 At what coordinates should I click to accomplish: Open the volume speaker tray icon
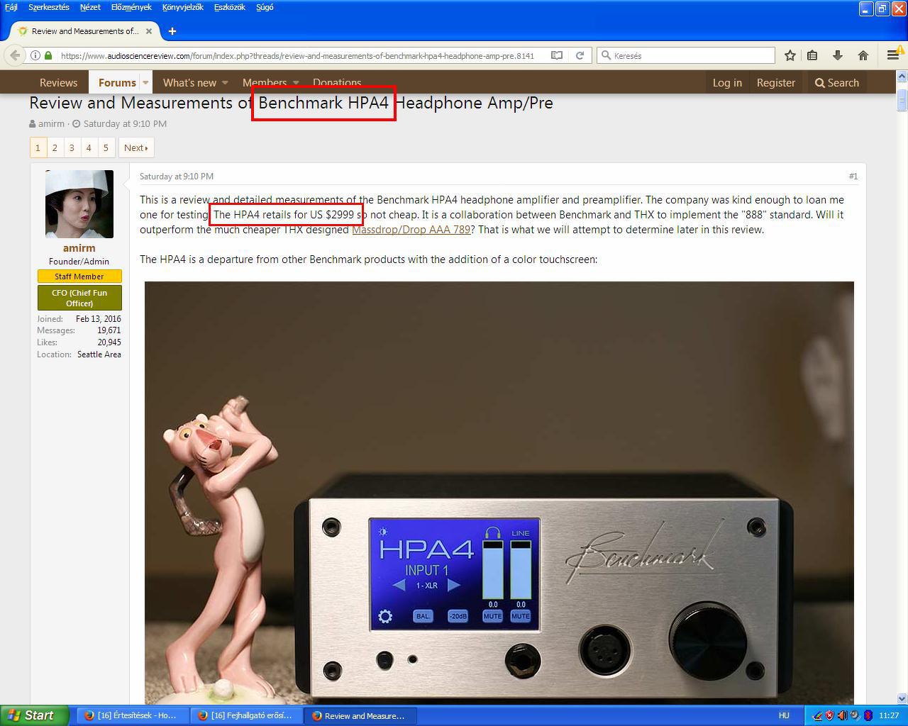click(x=842, y=715)
